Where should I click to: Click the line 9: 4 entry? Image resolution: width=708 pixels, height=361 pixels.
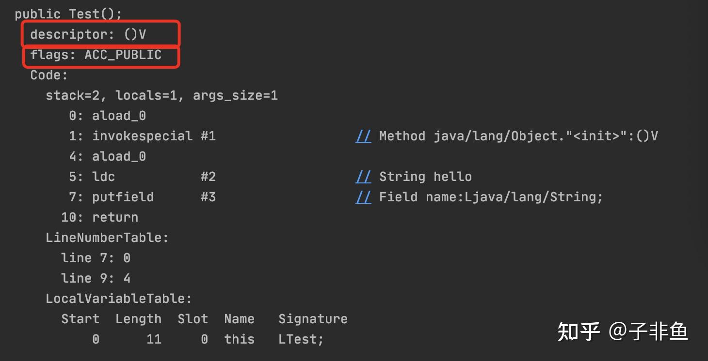pos(96,279)
